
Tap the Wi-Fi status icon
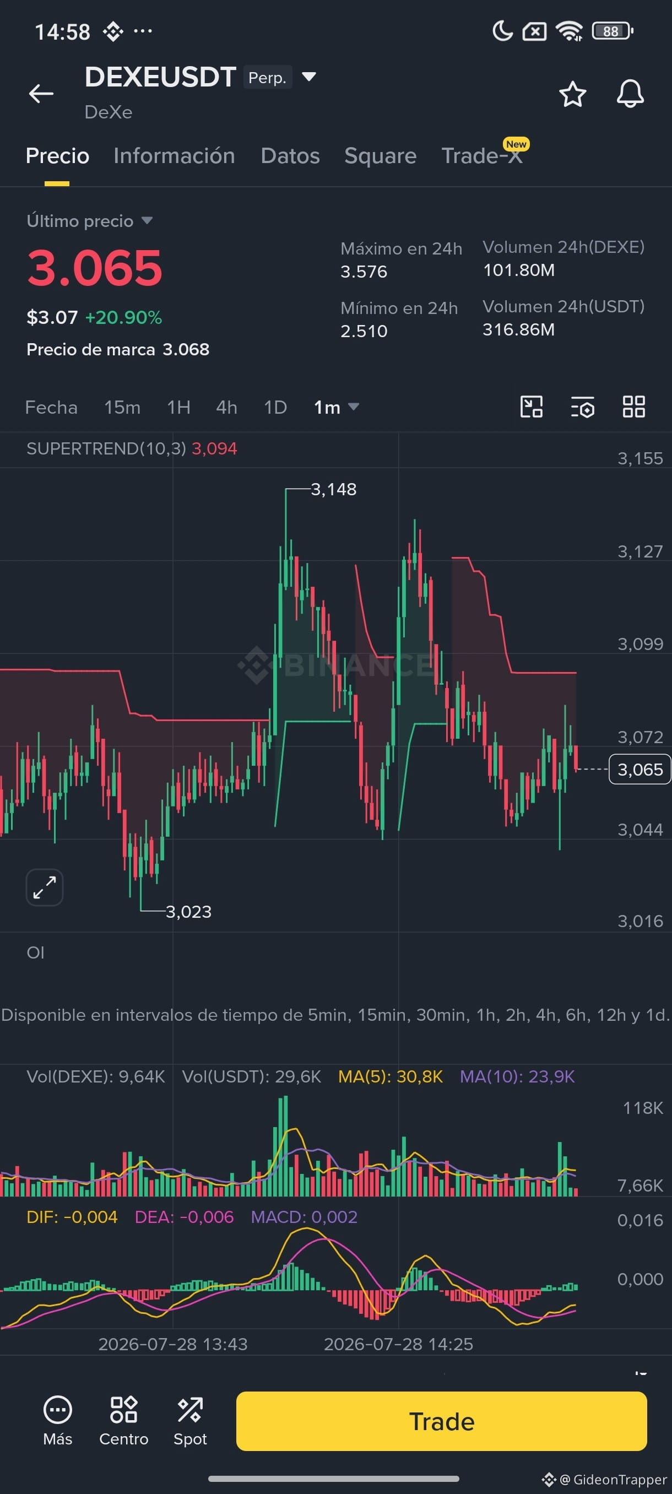[569, 31]
